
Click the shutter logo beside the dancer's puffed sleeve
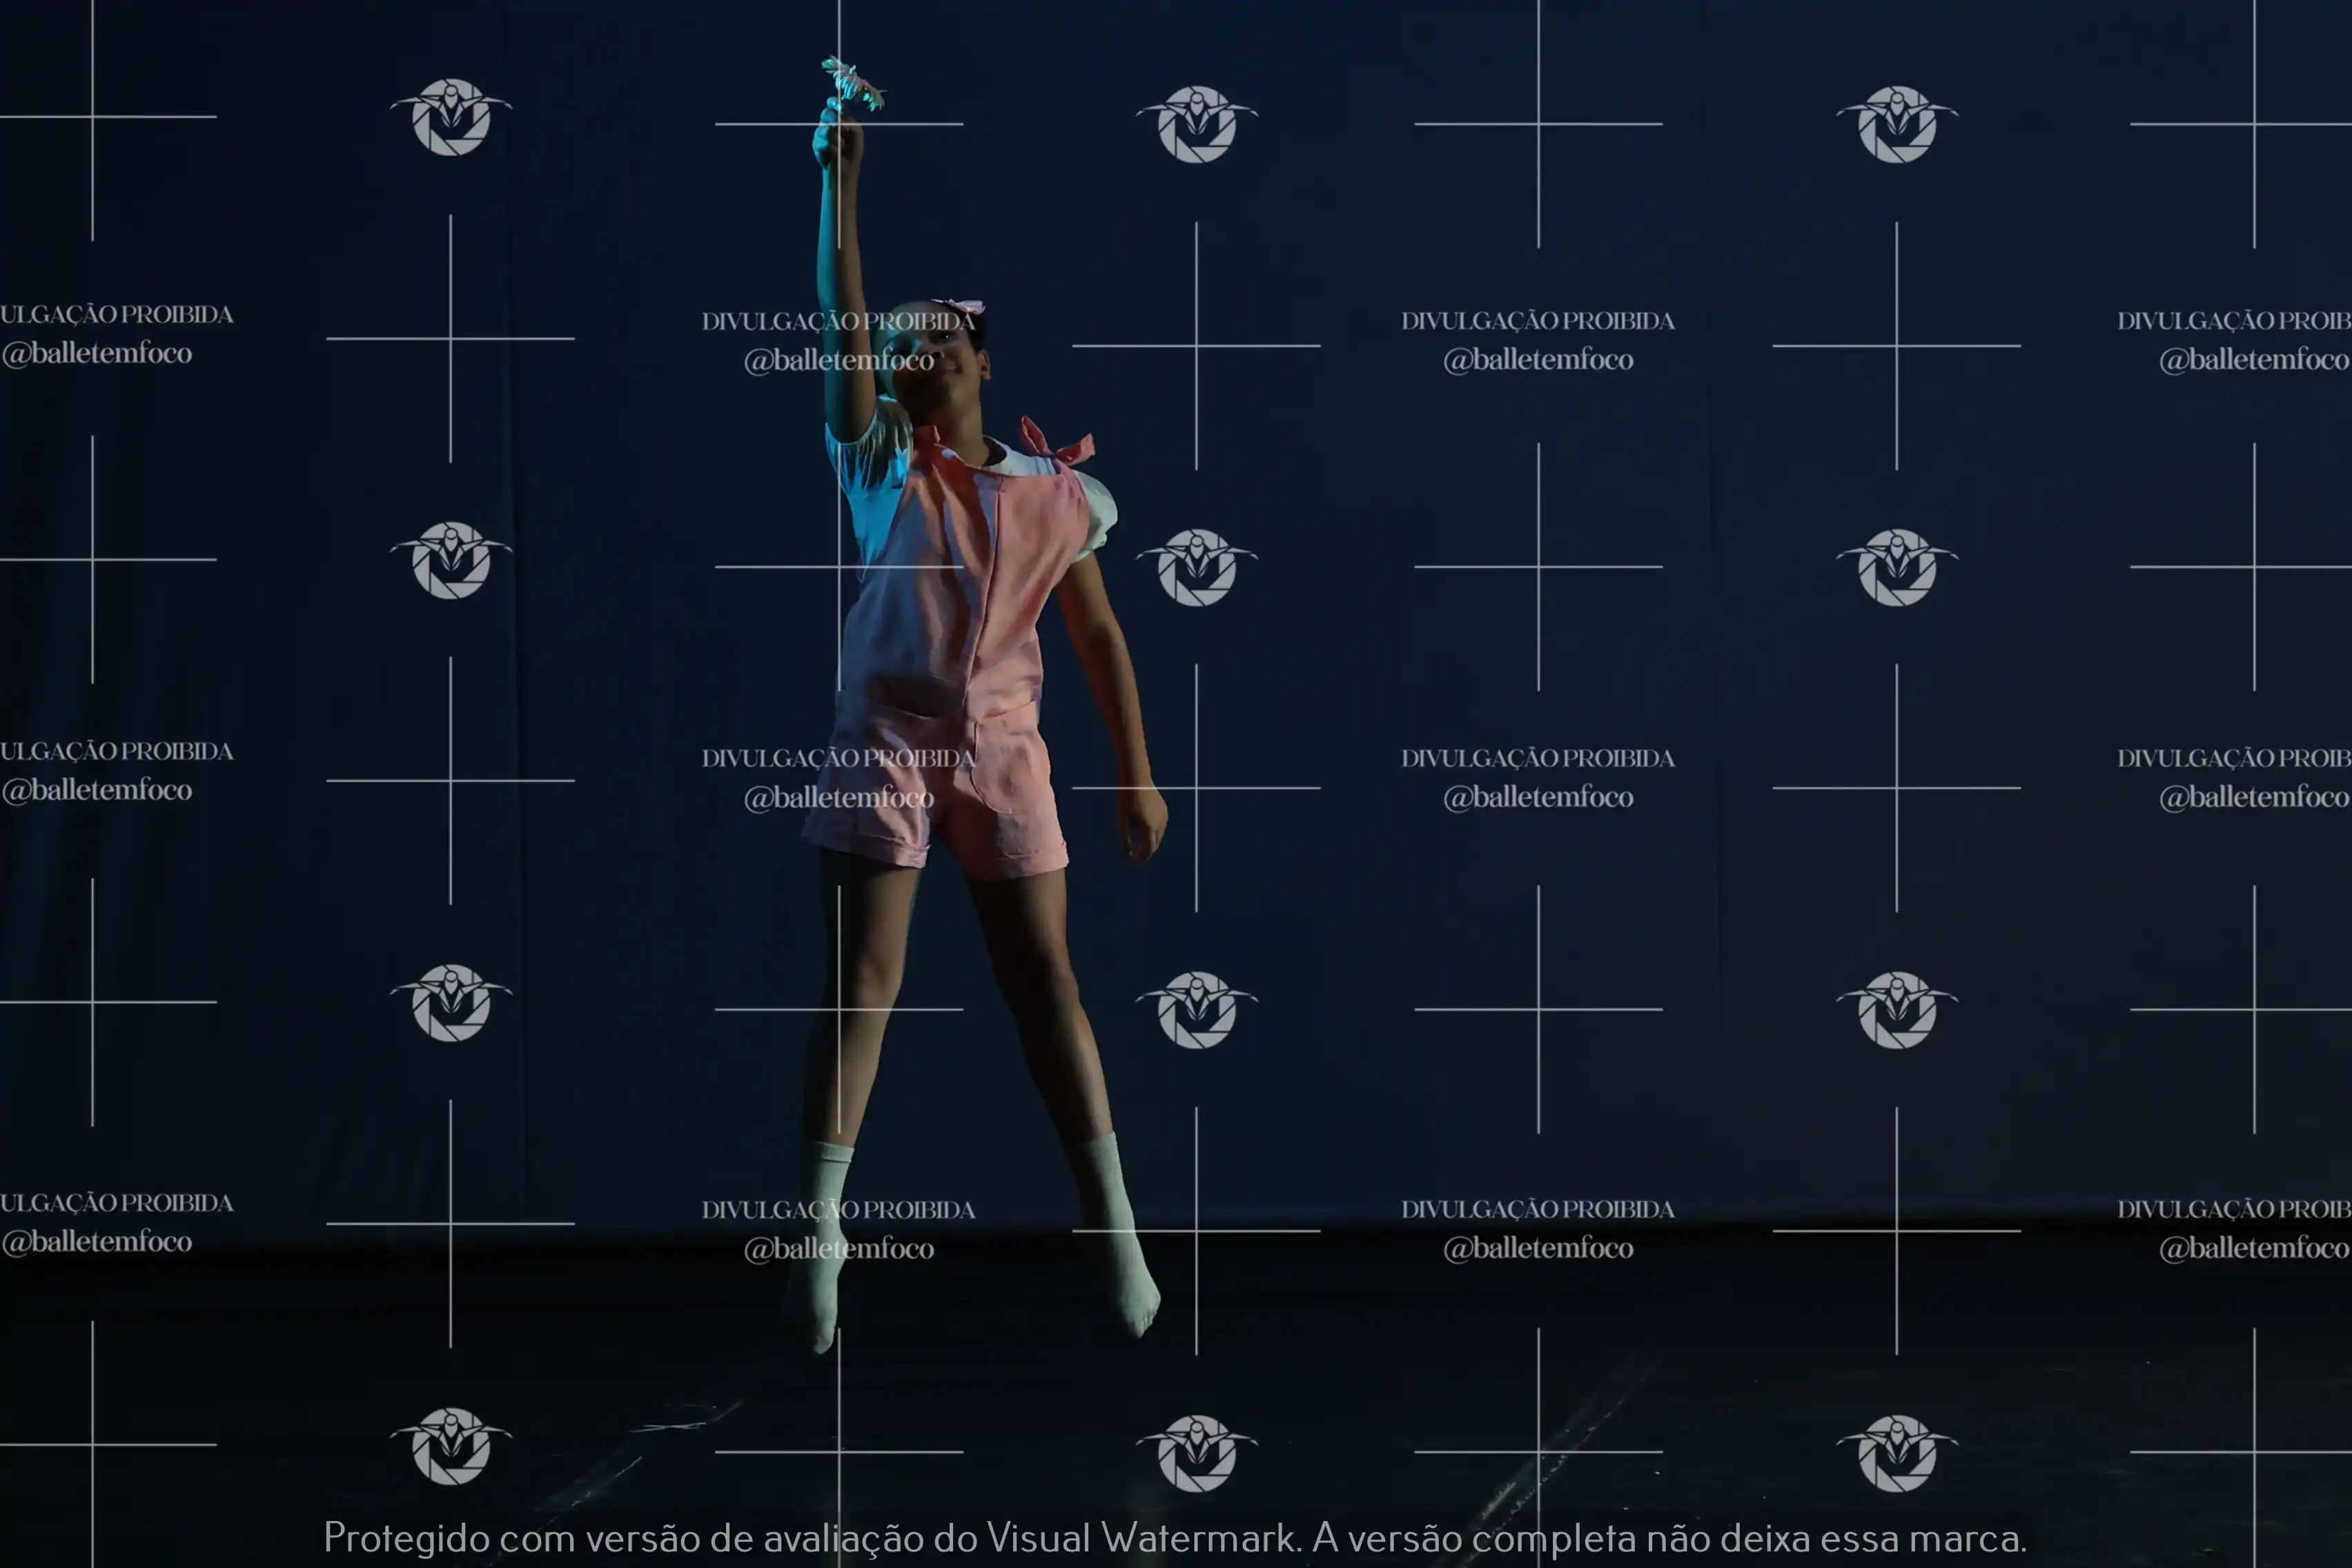point(1196,567)
